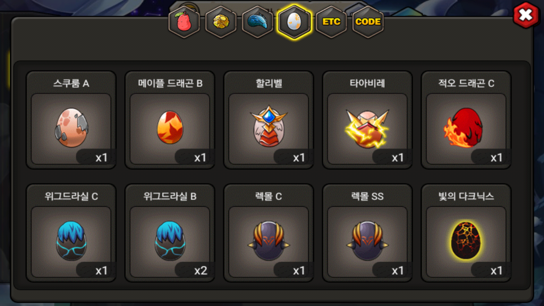
Task: Open the red fruit food tab
Action: [x=184, y=22]
